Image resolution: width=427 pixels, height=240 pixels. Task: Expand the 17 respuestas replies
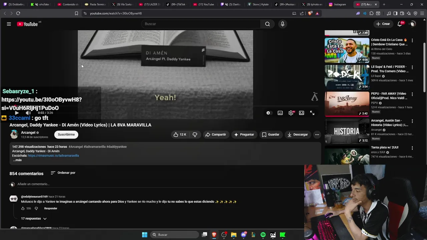pyautogui.click(x=34, y=219)
